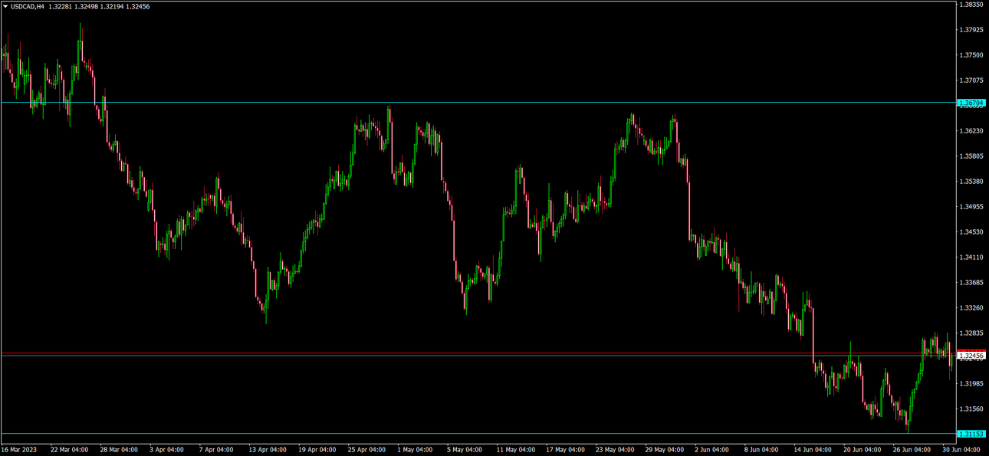The height and width of the screenshot is (456, 989).
Task: Click the USDCAD,H4 symbol label
Action: (27, 6)
